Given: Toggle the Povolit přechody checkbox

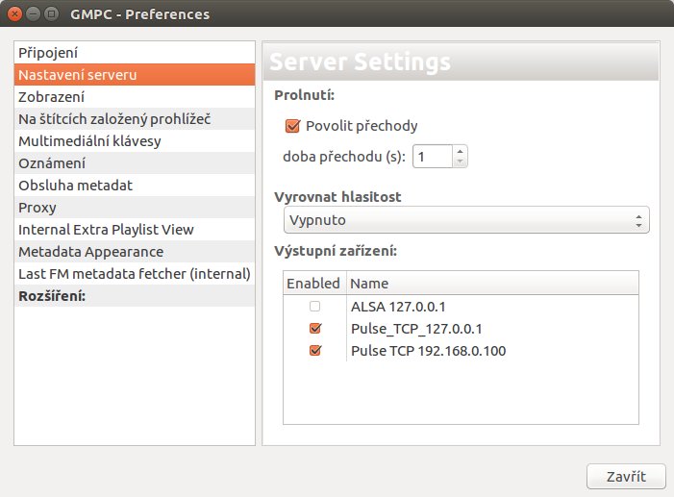Looking at the screenshot, I should pos(293,126).
